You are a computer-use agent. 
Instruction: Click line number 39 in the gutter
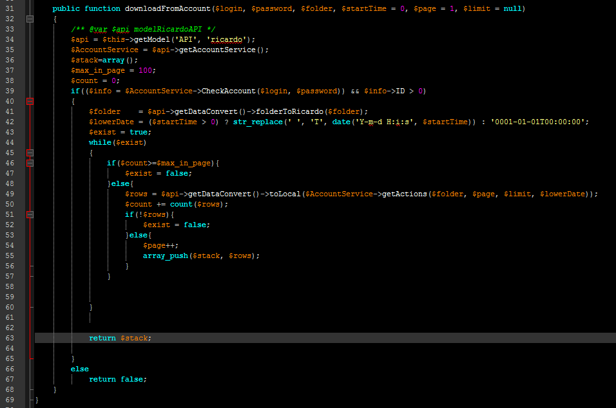tap(10, 91)
